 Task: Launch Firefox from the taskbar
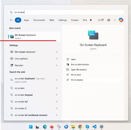click(52, 127)
